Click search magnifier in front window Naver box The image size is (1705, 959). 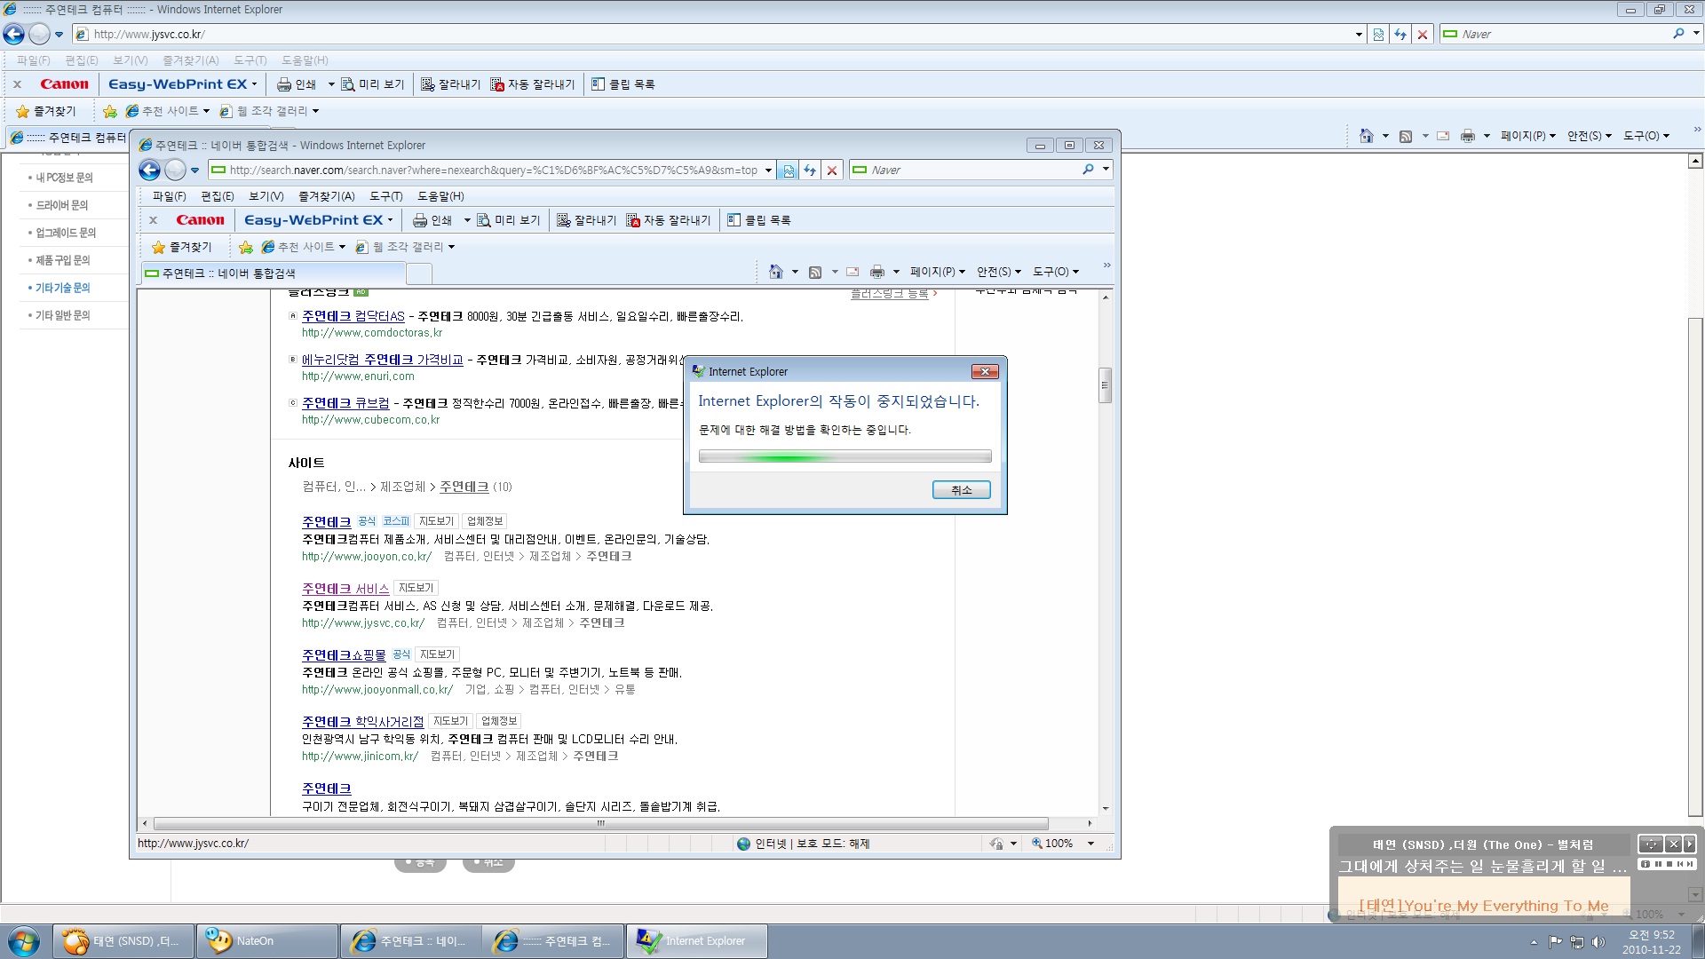1088,170
